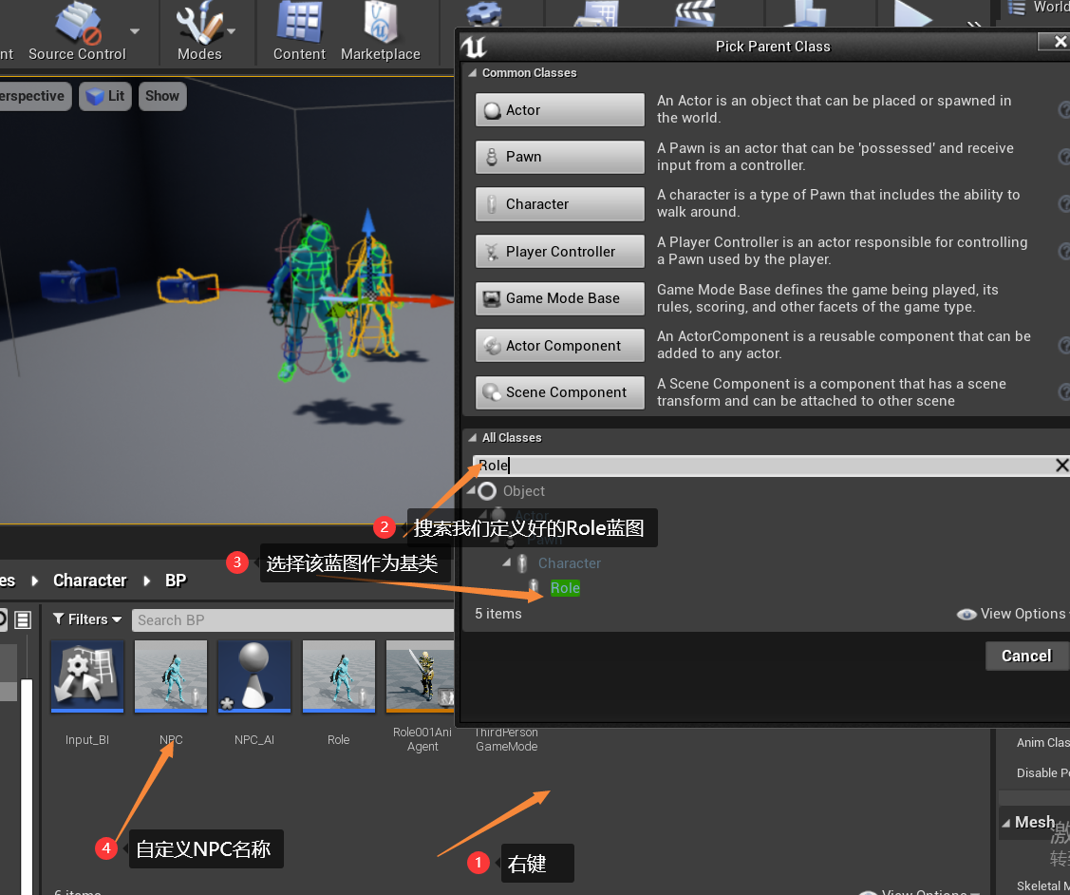Click the Skeletal Mesh property label
This screenshot has height=895, width=1070.
1042,886
